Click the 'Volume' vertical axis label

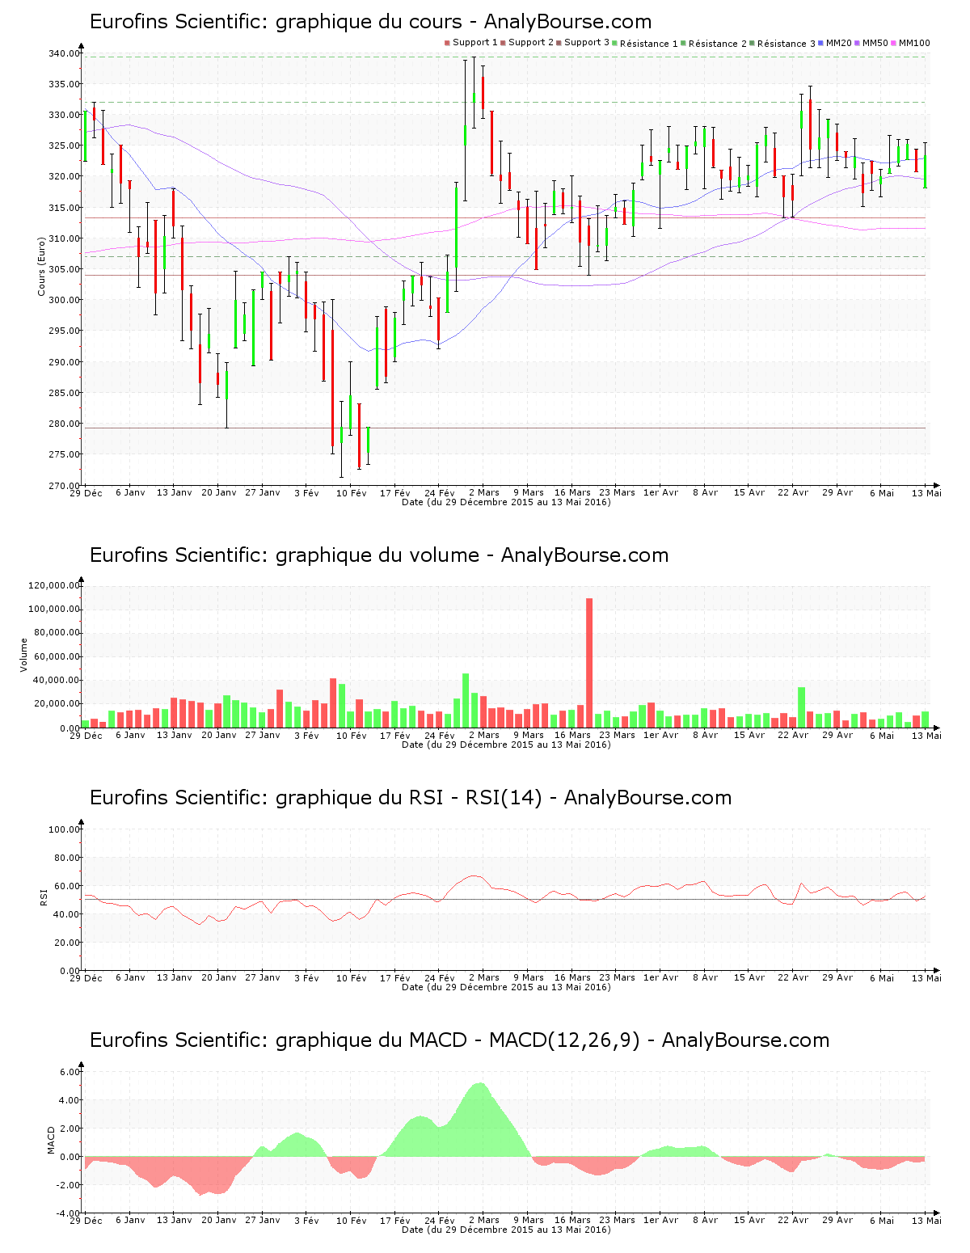click(x=24, y=655)
